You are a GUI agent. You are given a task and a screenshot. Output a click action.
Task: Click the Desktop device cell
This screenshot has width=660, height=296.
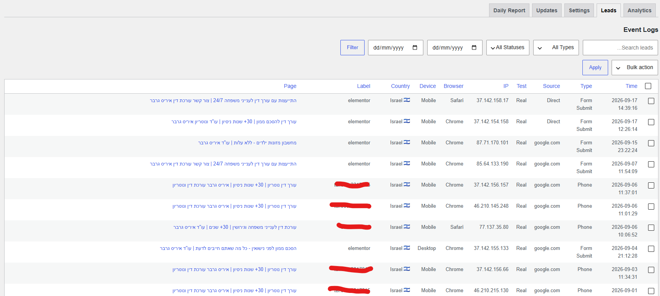(427, 248)
